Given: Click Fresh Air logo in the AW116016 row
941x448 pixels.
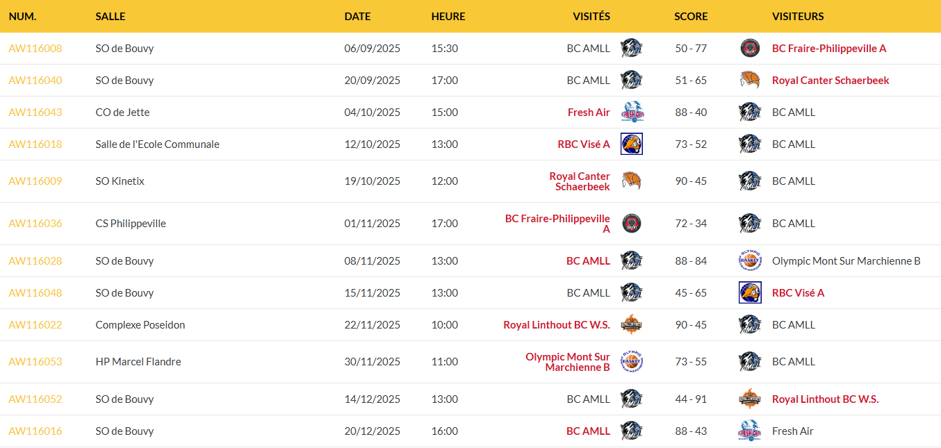Looking at the screenshot, I should pos(750,431).
